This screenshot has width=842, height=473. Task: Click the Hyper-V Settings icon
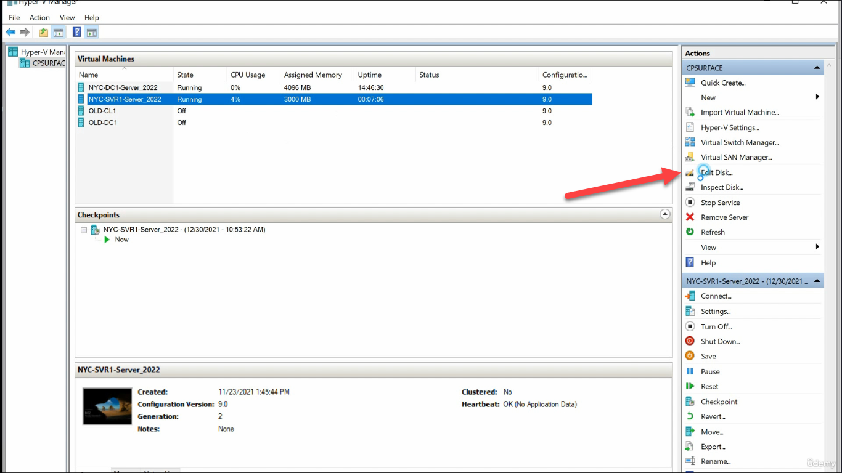pos(690,127)
